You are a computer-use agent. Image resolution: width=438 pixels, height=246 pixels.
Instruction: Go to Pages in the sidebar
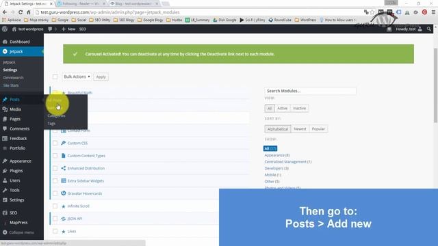pyautogui.click(x=15, y=119)
